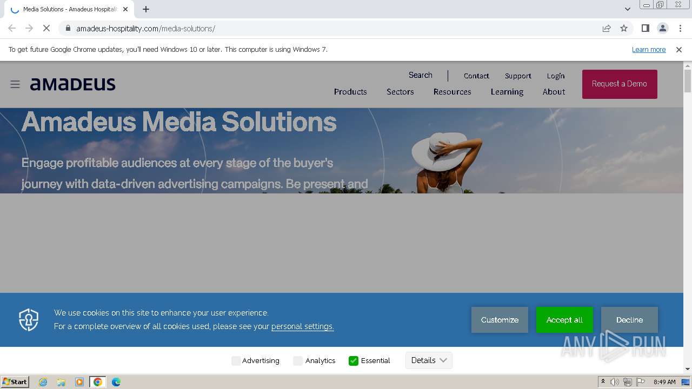Click the Customize cookies button

(500, 320)
